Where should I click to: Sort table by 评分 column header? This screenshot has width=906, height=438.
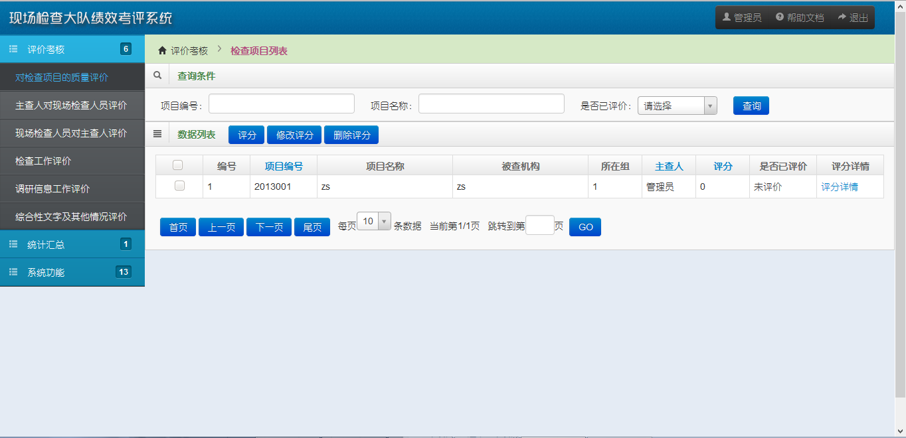(x=723, y=166)
